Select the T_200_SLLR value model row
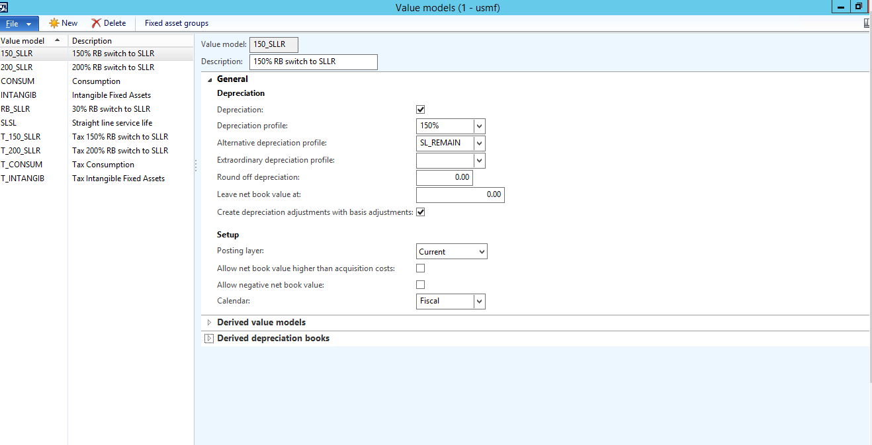Viewport: 872px width, 445px height. 97,151
